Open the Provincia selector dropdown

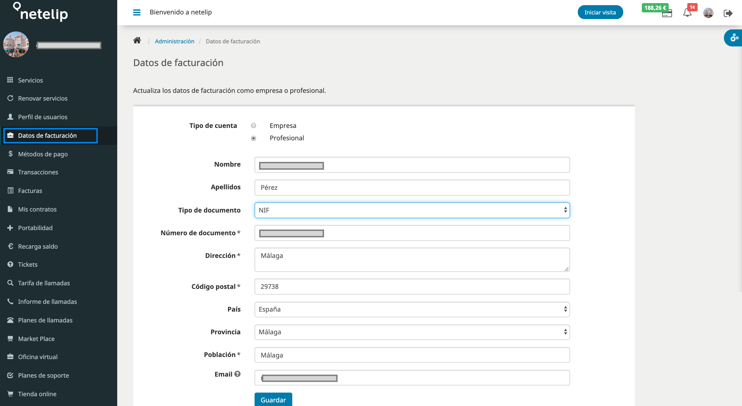(412, 331)
